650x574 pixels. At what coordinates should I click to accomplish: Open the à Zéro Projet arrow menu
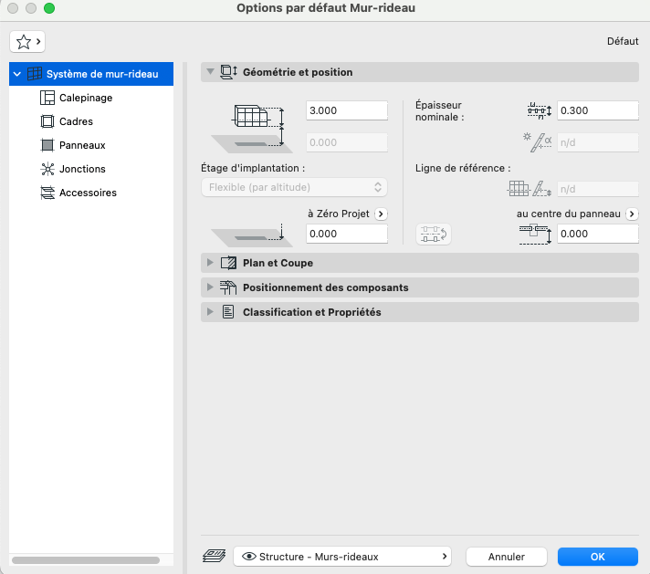tap(381, 214)
